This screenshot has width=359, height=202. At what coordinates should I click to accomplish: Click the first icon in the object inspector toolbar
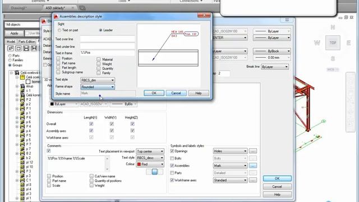11,48
